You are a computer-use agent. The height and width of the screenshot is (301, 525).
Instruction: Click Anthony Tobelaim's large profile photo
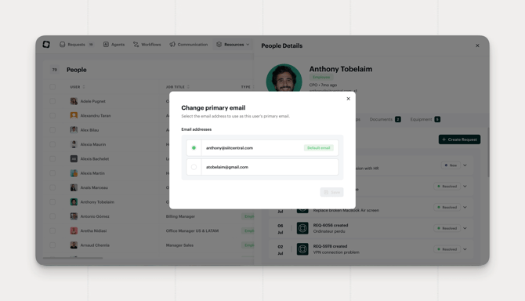point(284,78)
